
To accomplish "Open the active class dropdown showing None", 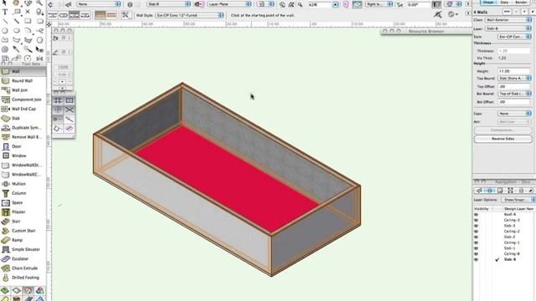I will 99,4.
